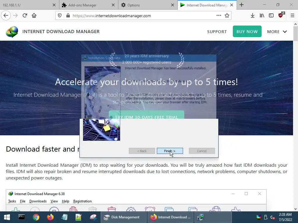298x223 pixels.
Task: Open page actions three-dot menu
Action: pos(219,16)
